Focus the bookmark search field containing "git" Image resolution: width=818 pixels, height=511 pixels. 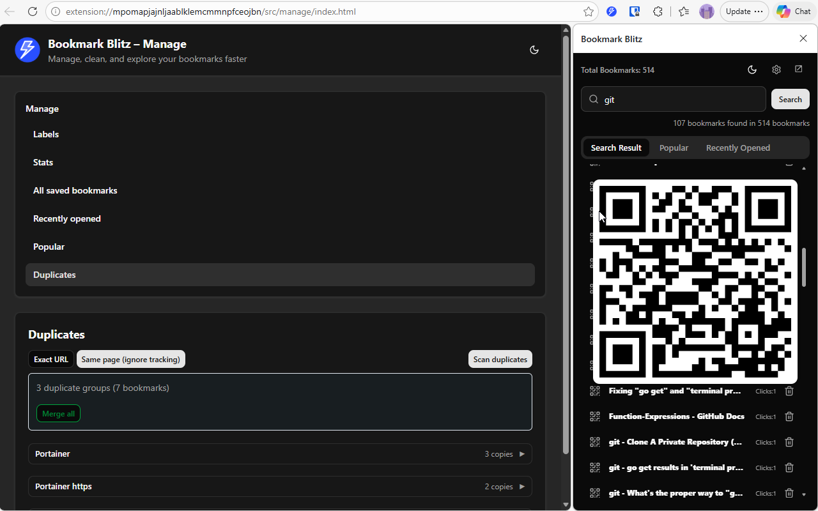[674, 99]
